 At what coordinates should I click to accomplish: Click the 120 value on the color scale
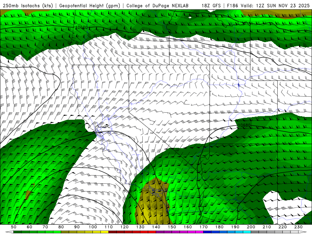(x=124, y=227)
